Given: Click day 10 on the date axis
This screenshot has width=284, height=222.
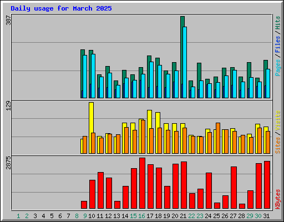Looking at the screenshot, I should click(x=92, y=216).
